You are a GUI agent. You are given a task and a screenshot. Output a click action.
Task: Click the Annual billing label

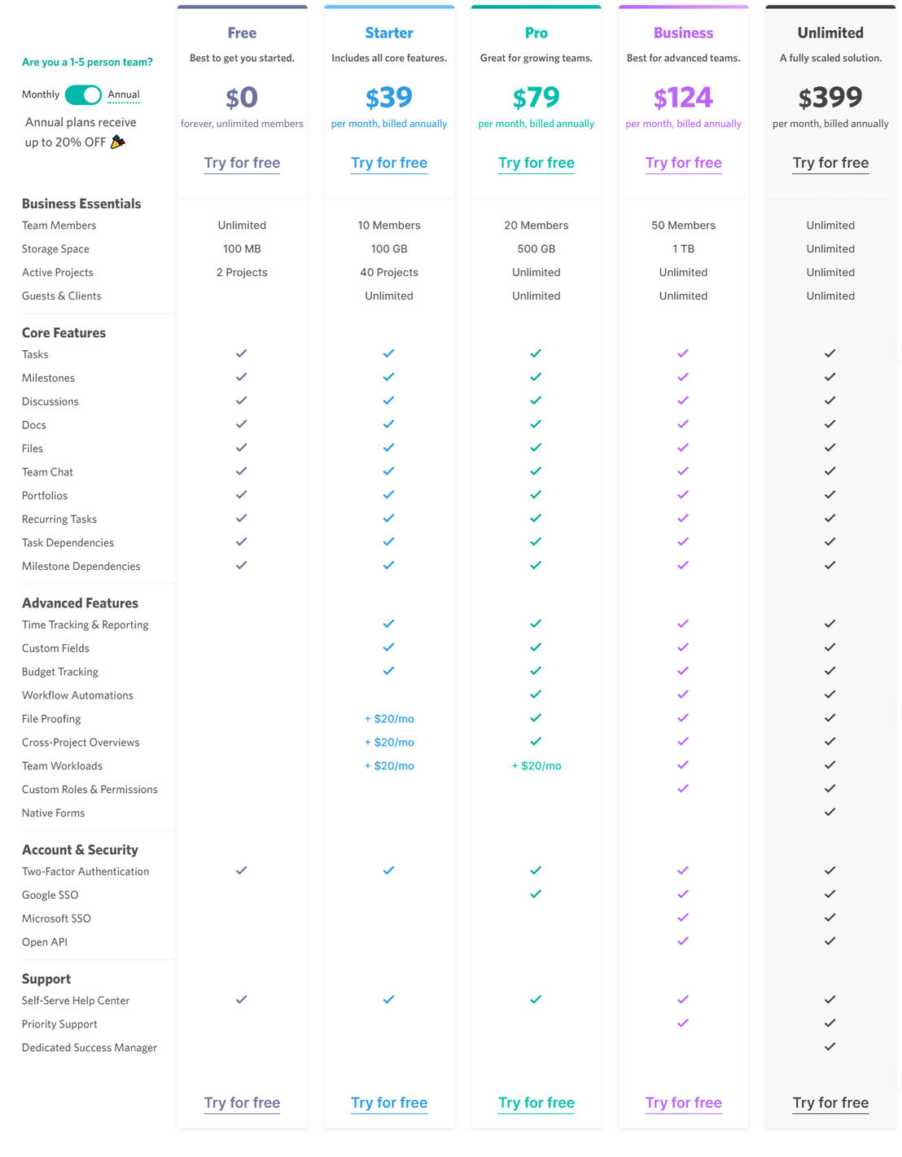click(x=124, y=94)
